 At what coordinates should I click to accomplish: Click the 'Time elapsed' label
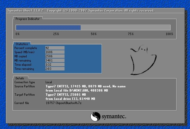23,64
